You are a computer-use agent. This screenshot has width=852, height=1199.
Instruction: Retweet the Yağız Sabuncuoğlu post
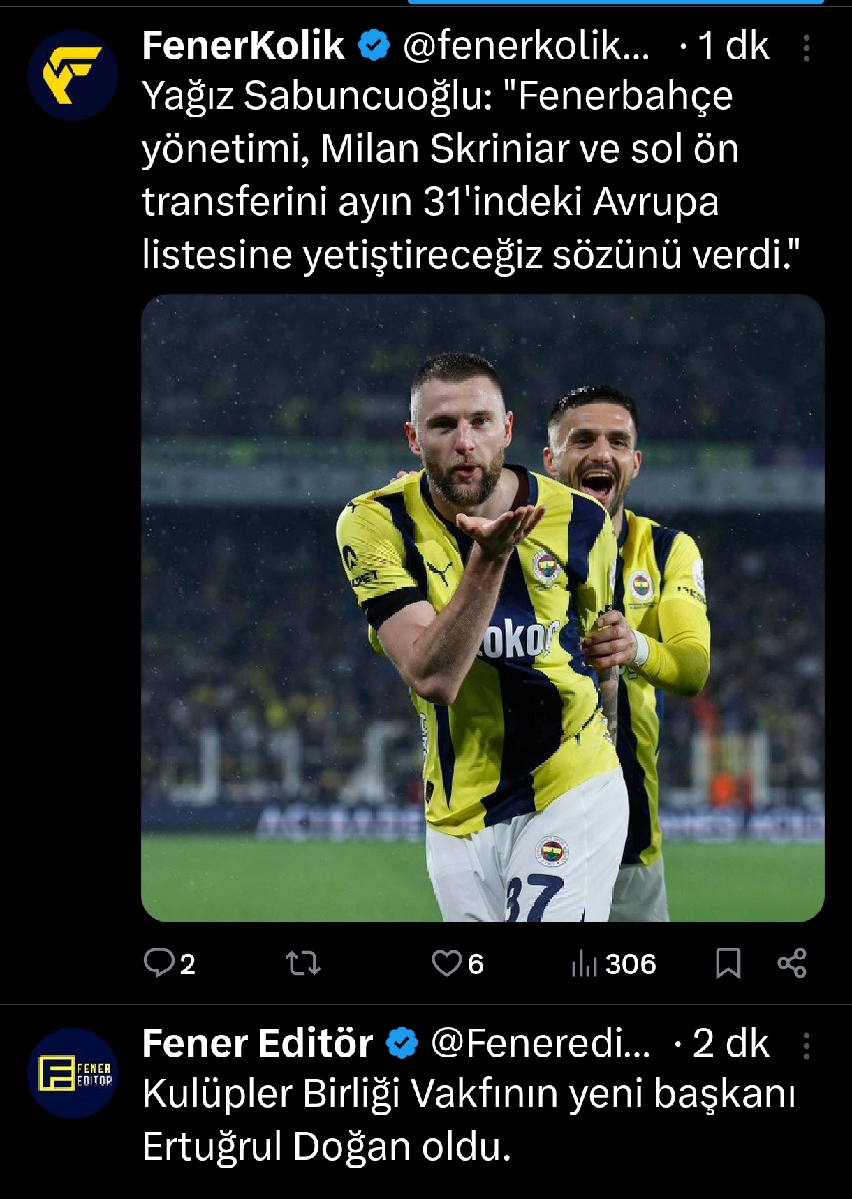(x=303, y=964)
